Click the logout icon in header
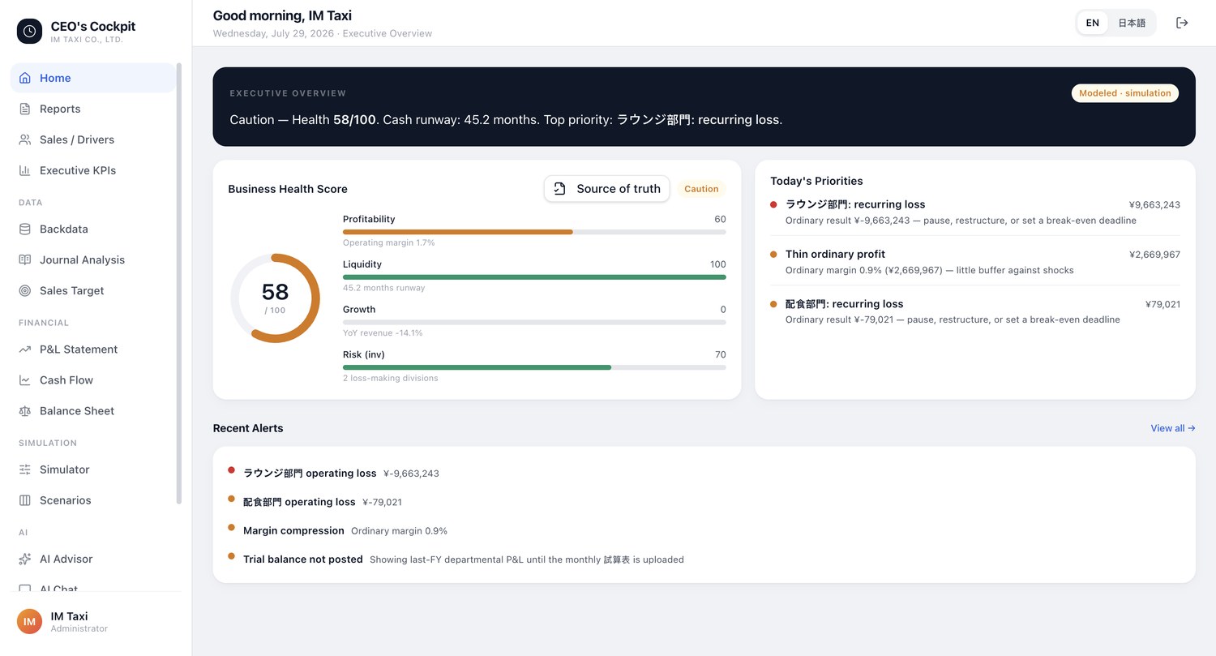The height and width of the screenshot is (656, 1216). tap(1182, 23)
